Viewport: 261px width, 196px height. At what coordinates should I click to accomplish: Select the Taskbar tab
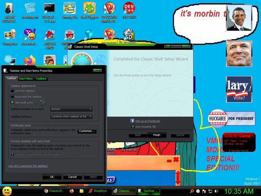pos(11,78)
